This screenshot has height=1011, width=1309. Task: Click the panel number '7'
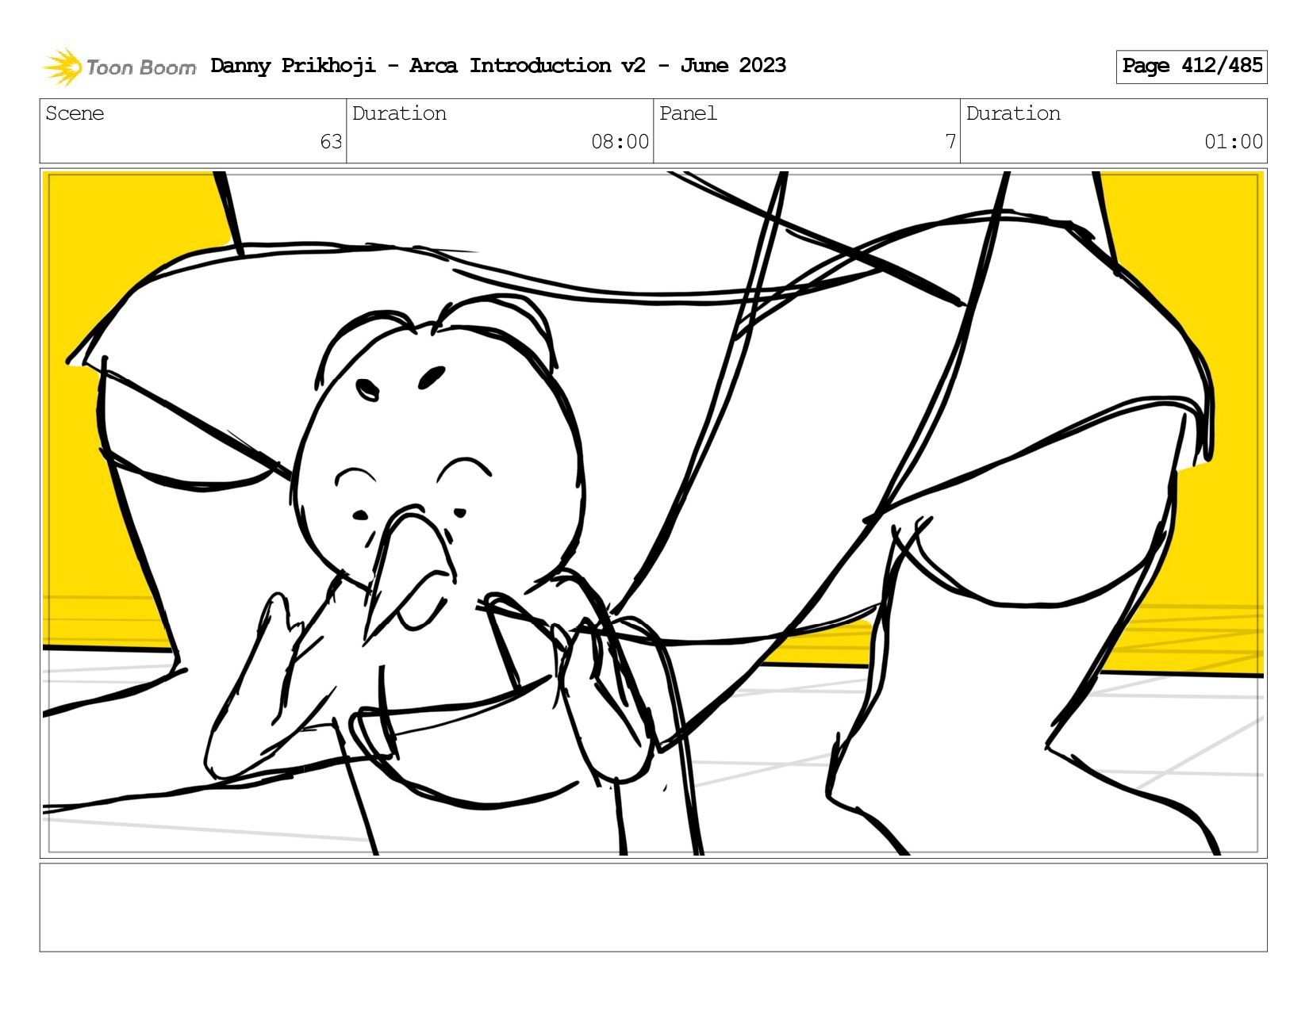click(950, 142)
